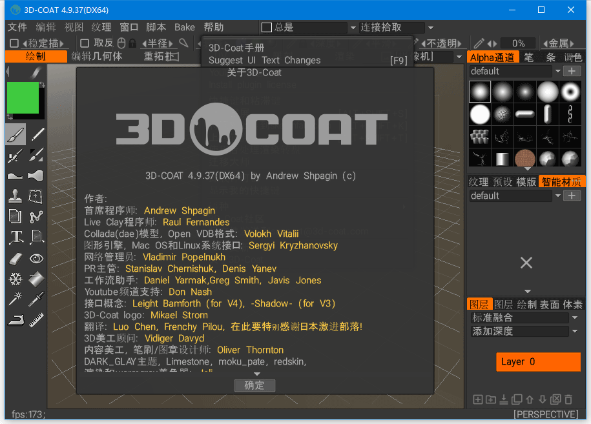Screen dimensions: 591x424
Task: Click the add new layer icon
Action: click(x=477, y=399)
